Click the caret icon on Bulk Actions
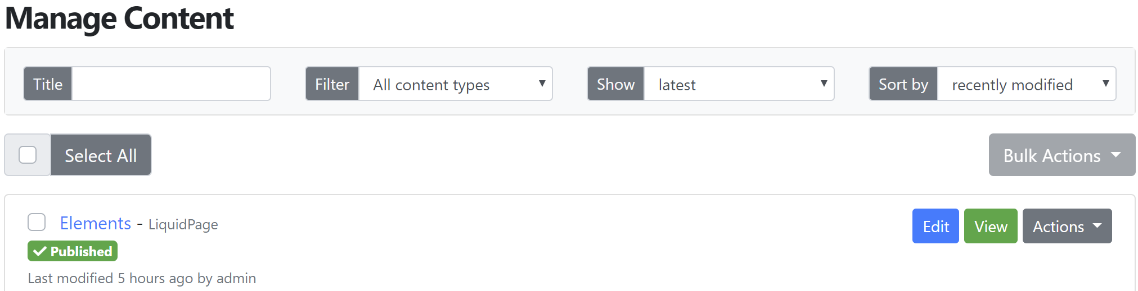This screenshot has height=291, width=1138. click(x=1116, y=155)
